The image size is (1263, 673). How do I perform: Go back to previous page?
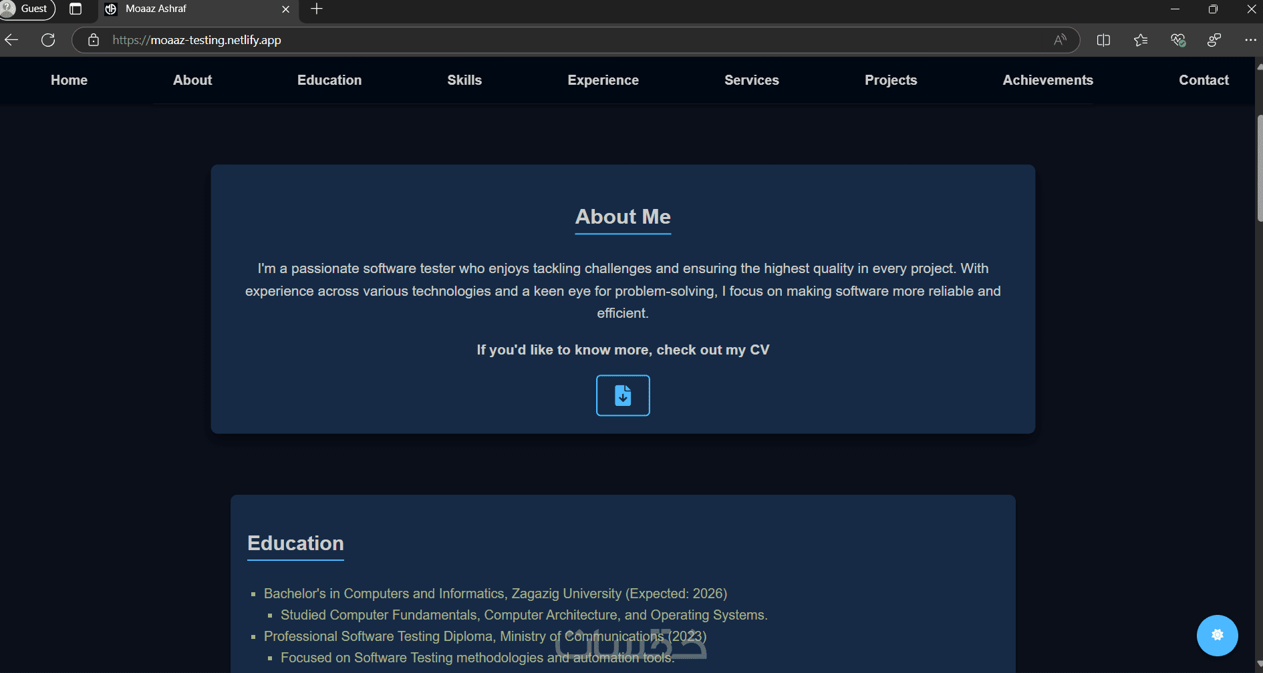point(11,40)
